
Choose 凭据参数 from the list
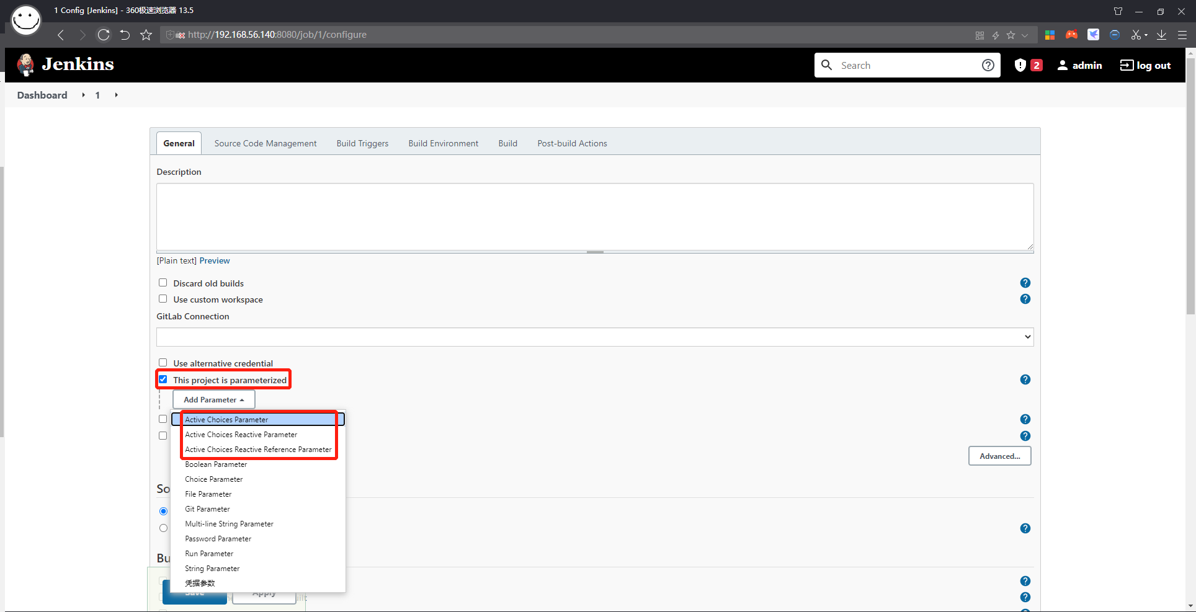tap(258, 583)
